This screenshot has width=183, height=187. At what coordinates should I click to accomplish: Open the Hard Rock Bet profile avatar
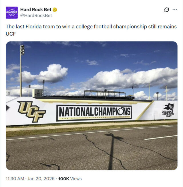[12, 13]
